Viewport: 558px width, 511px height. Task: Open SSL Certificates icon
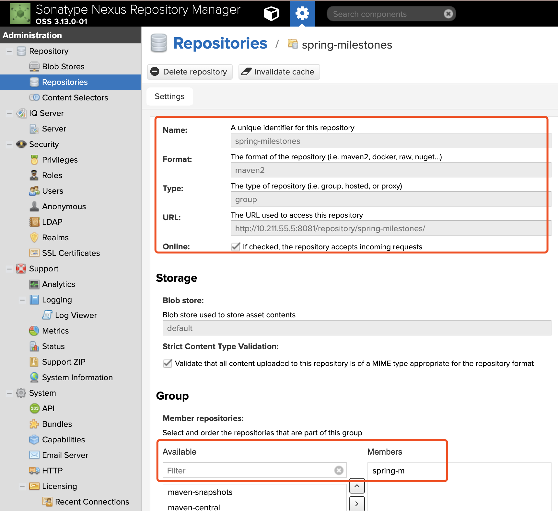(x=34, y=253)
